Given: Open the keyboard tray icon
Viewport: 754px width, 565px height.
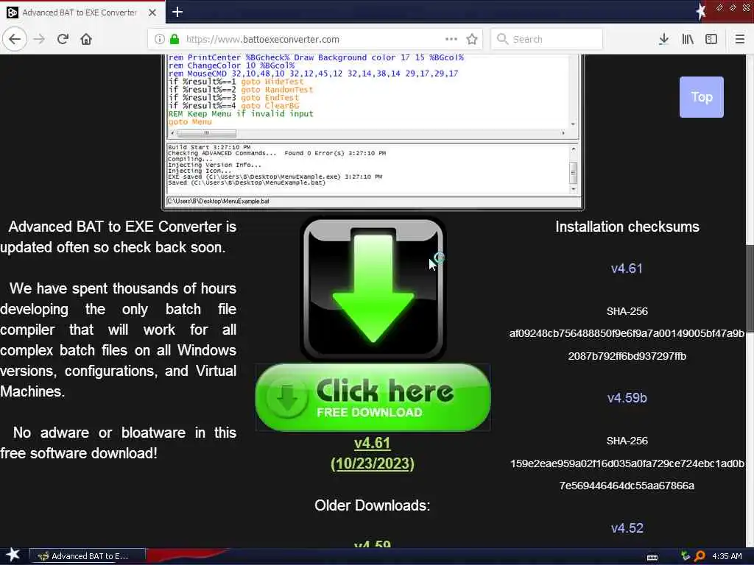Looking at the screenshot, I should 652,557.
